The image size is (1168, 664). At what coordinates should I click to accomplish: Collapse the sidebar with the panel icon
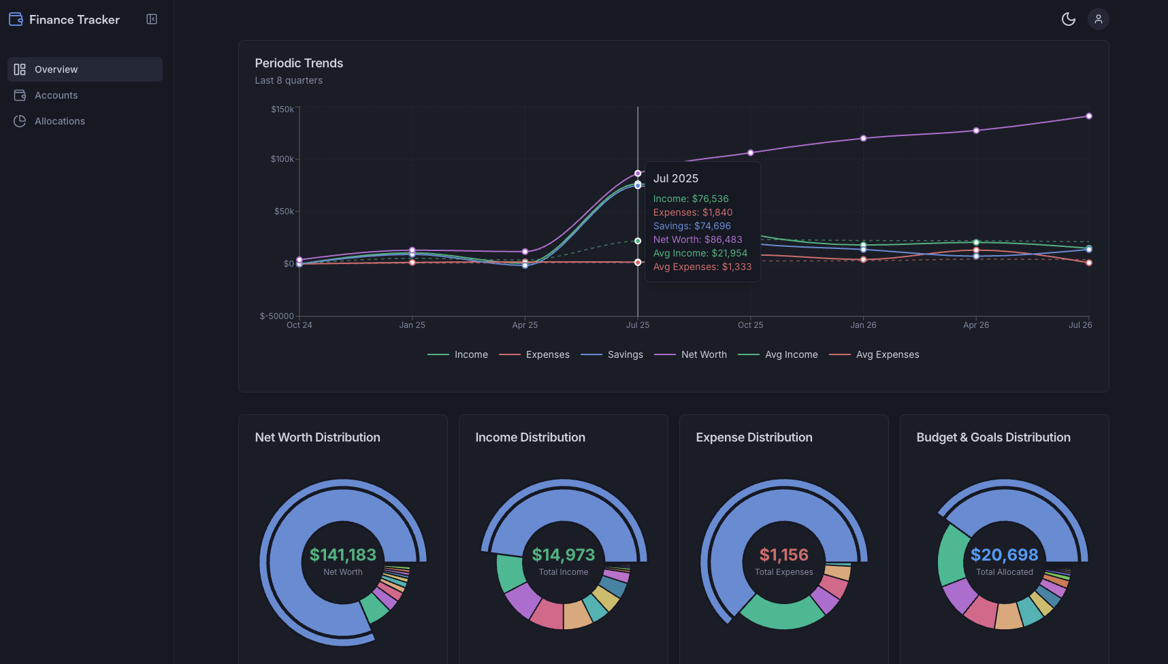pos(152,19)
